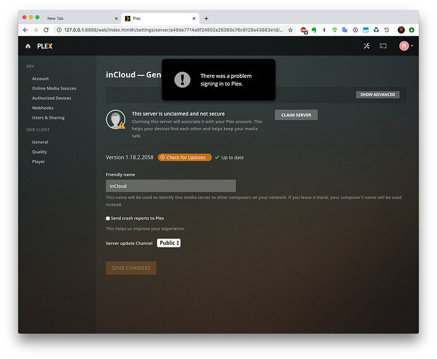This screenshot has width=437, height=359.
Task: Click the Claim Server button
Action: click(296, 115)
